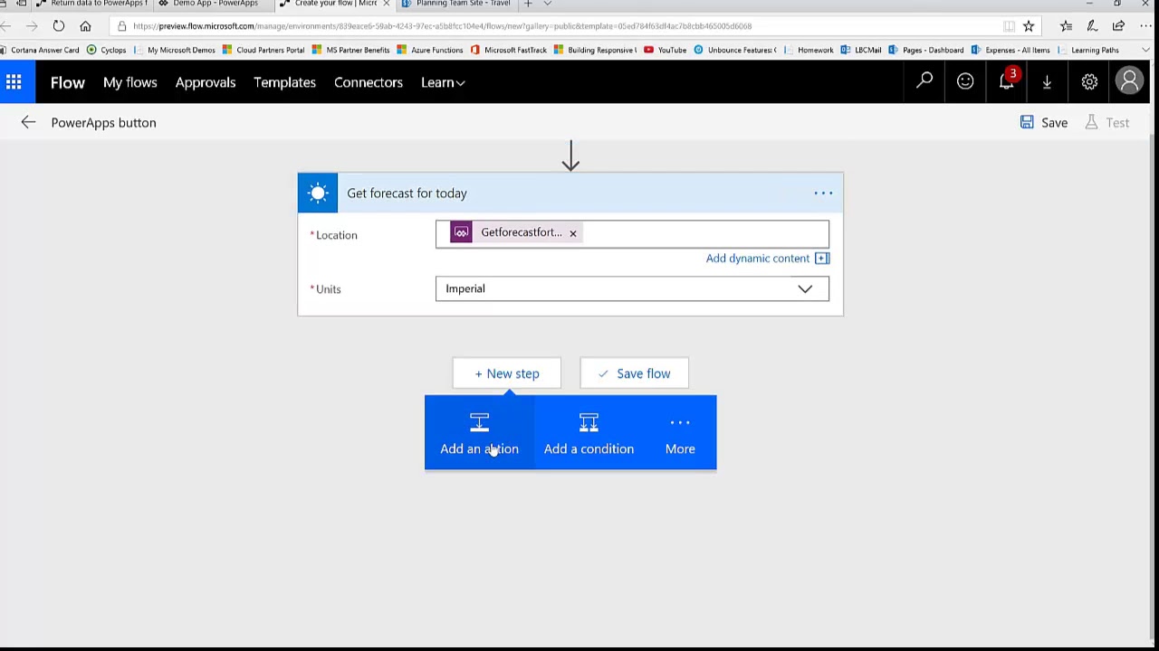Close the Create your flow tab
This screenshot has width=1159, height=651.
pos(387,4)
